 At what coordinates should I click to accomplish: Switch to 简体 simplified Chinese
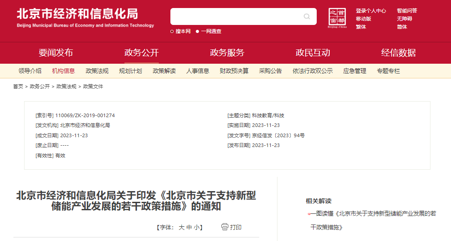tap(402, 27)
